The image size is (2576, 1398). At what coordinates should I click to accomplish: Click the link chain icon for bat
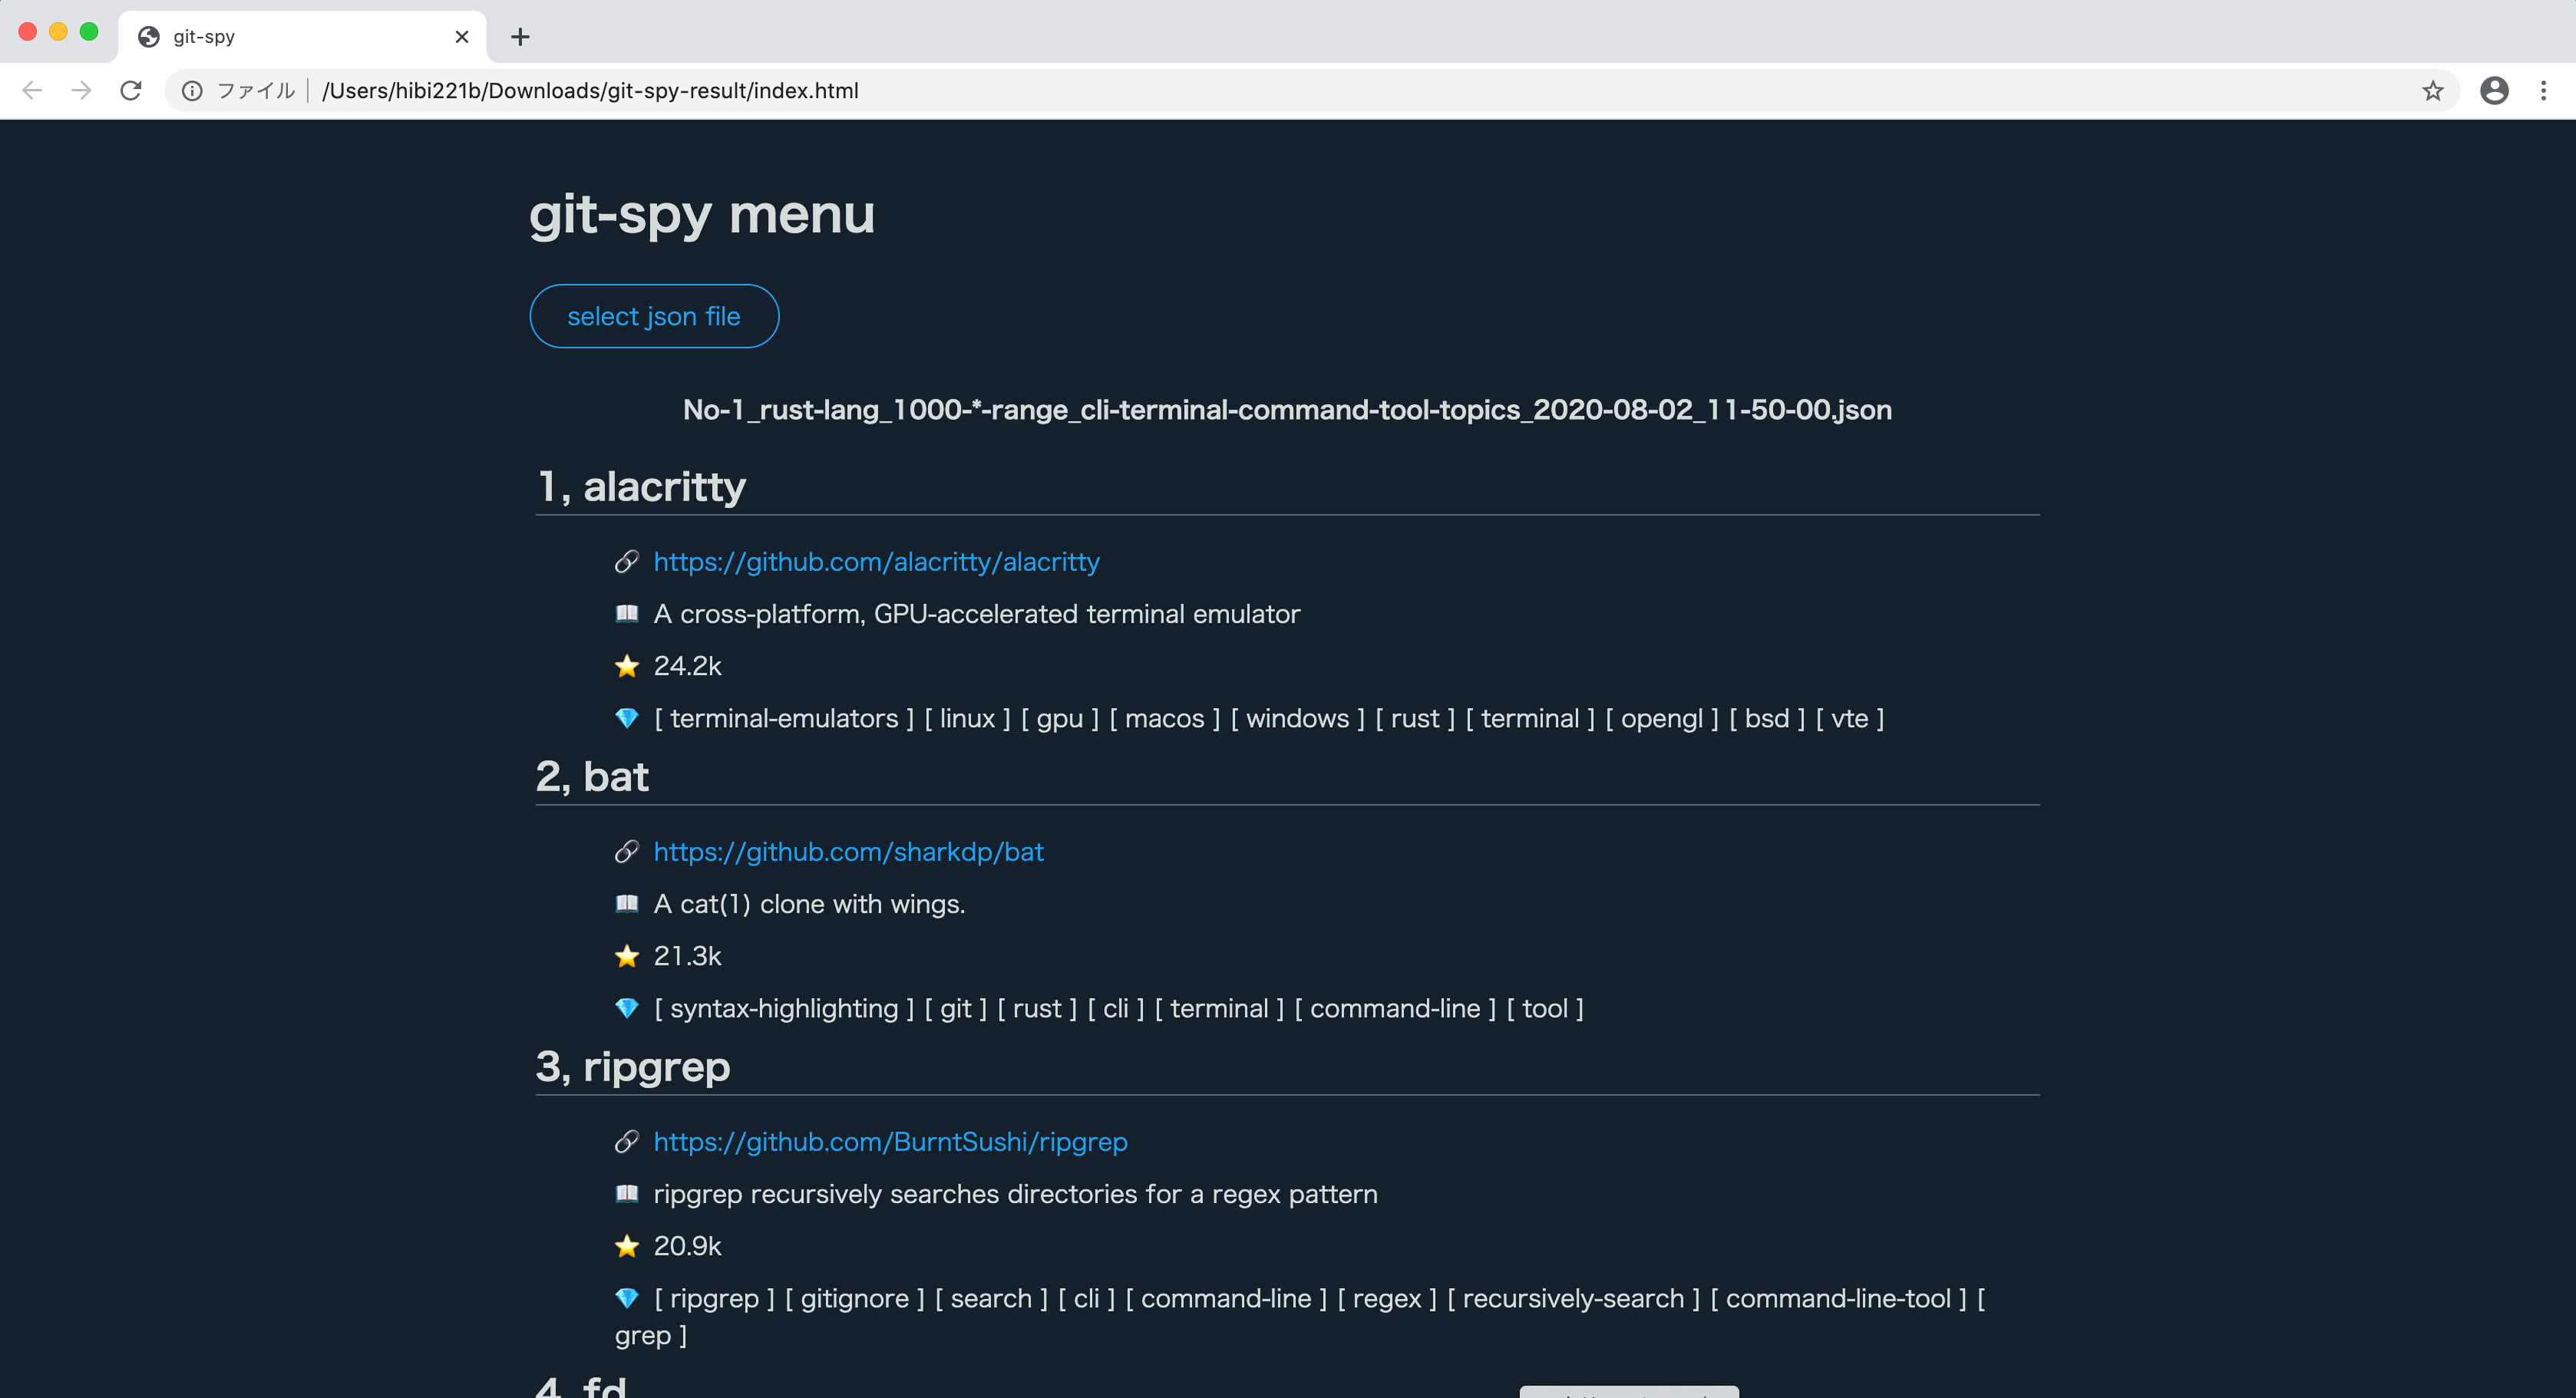(627, 852)
